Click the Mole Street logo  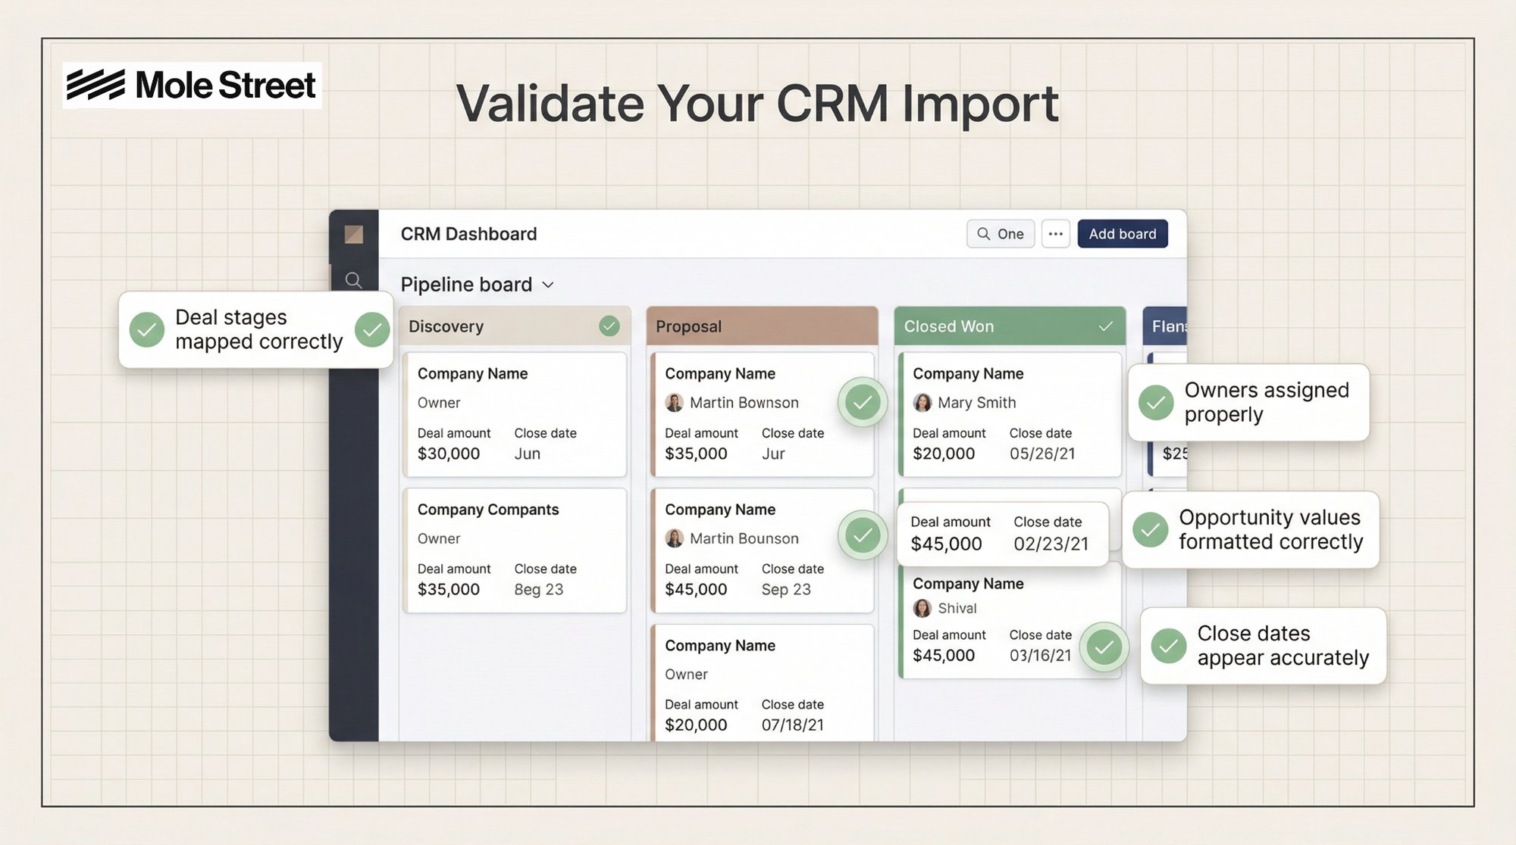(x=192, y=85)
